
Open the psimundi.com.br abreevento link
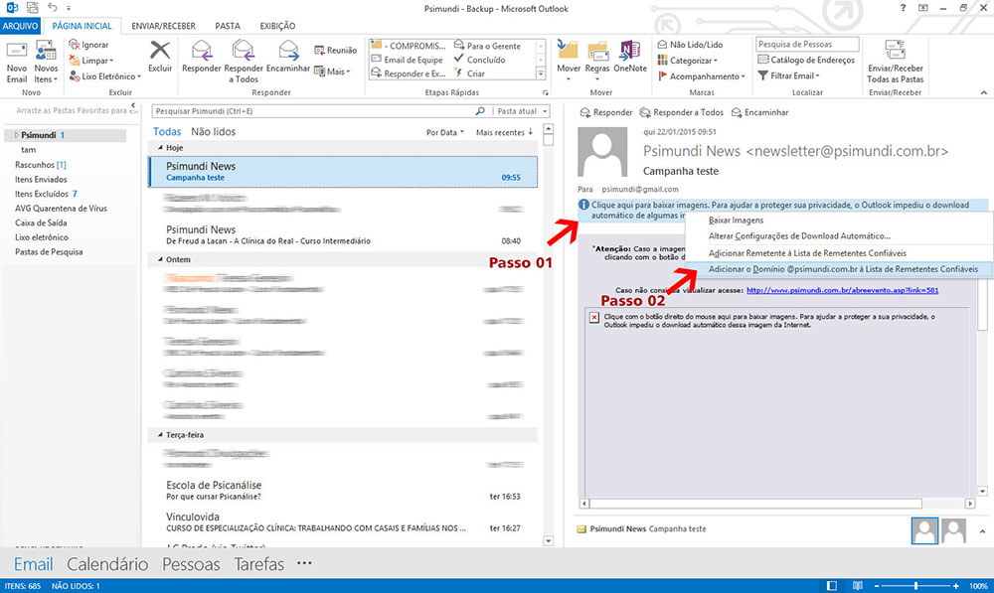coord(842,290)
